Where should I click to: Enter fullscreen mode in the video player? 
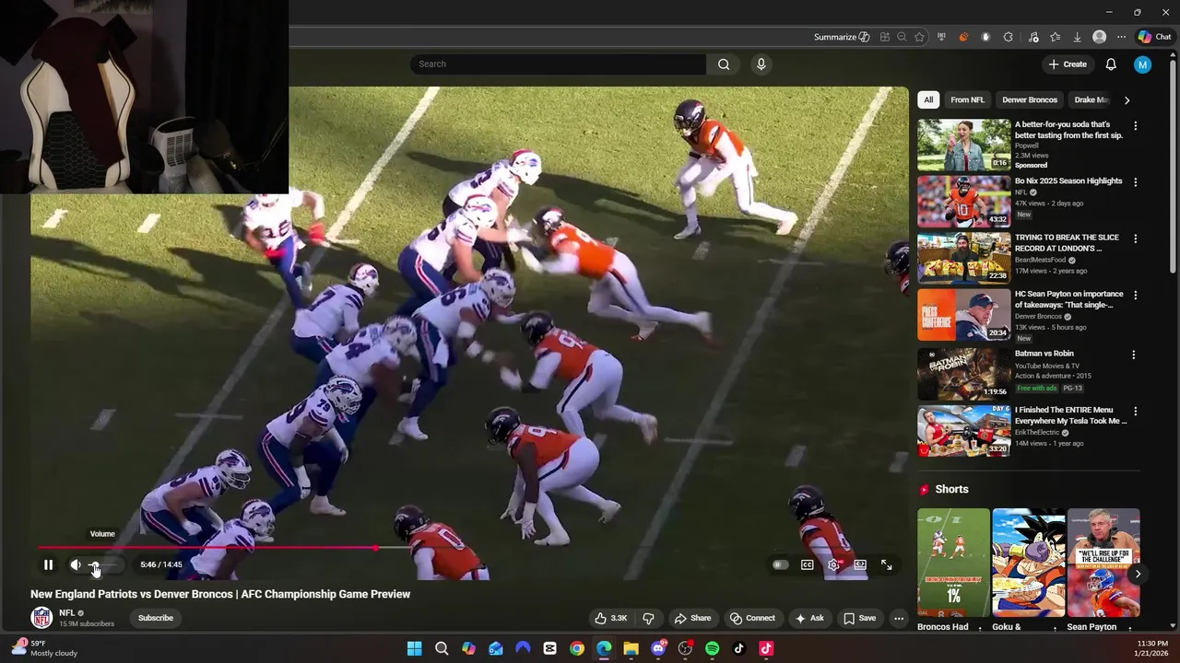[887, 564]
